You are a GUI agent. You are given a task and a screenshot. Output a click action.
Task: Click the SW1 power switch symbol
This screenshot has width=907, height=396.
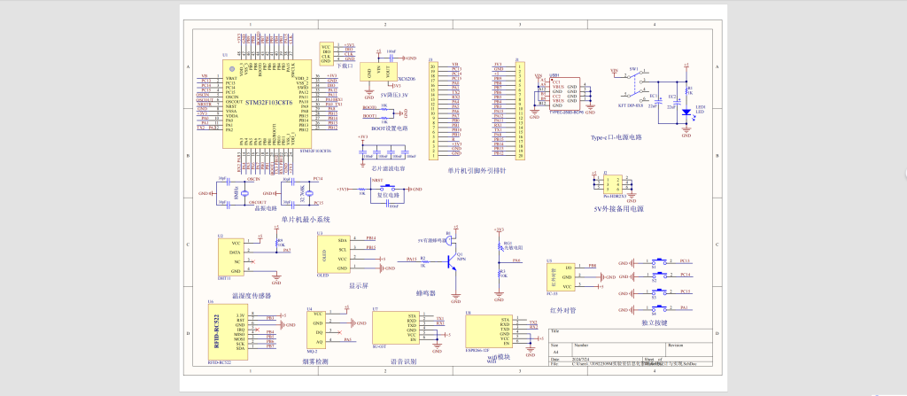[x=633, y=82]
